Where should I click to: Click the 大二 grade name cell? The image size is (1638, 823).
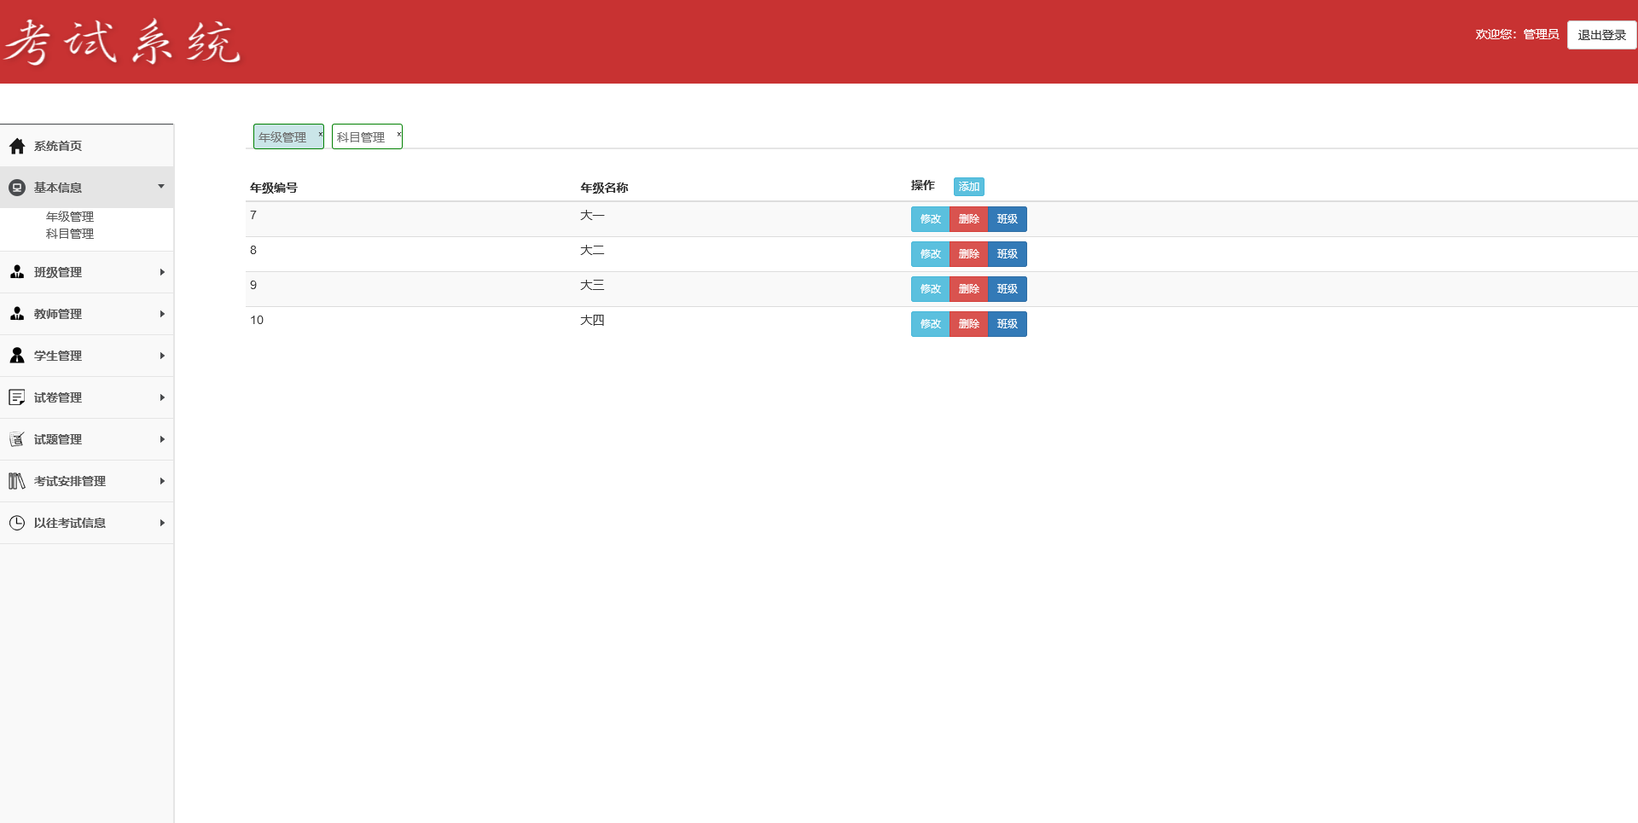592,251
